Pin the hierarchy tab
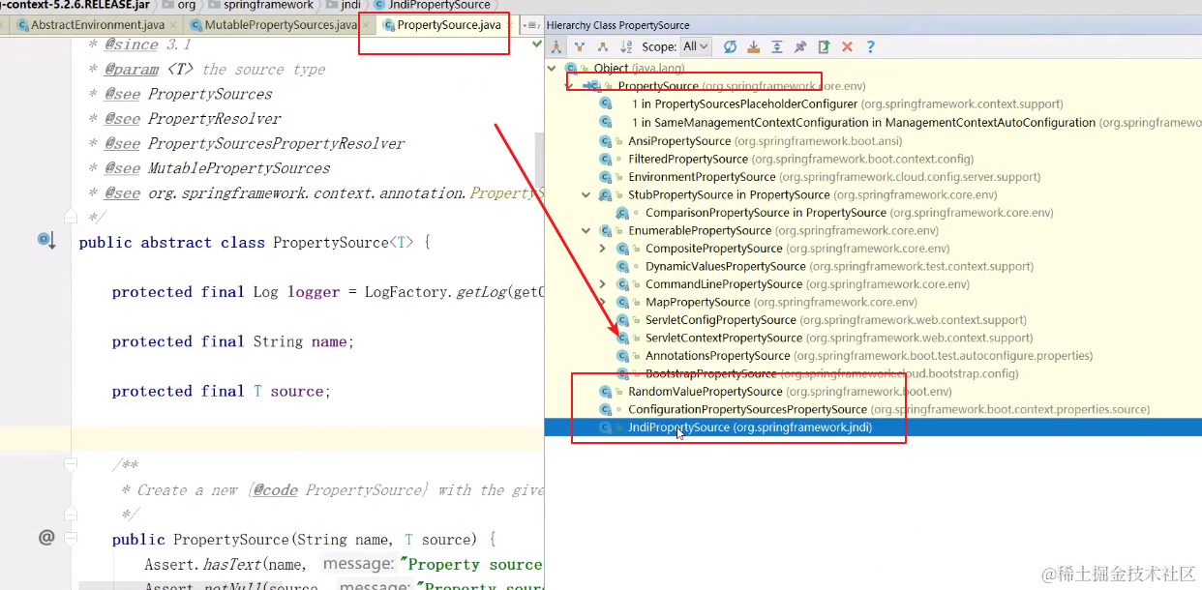Screen dimensions: 1202x590 [x=799, y=46]
